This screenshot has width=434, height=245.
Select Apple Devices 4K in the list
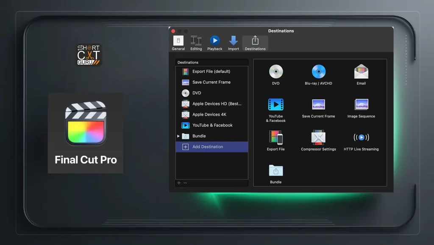212,115
